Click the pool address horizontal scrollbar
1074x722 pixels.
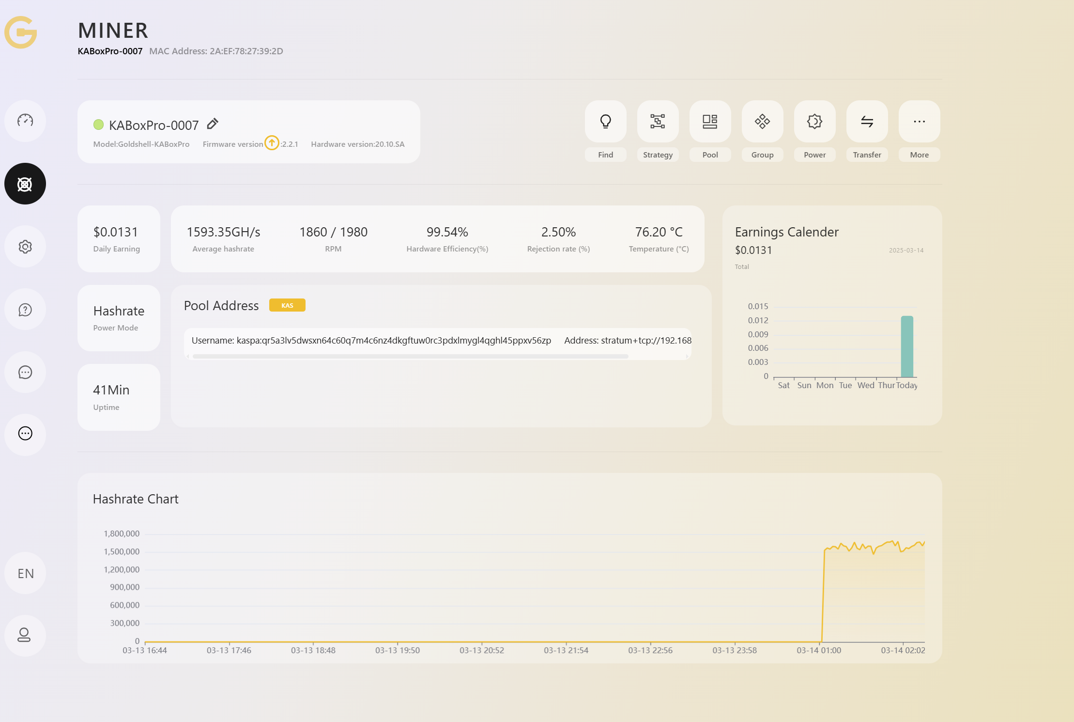(410, 356)
